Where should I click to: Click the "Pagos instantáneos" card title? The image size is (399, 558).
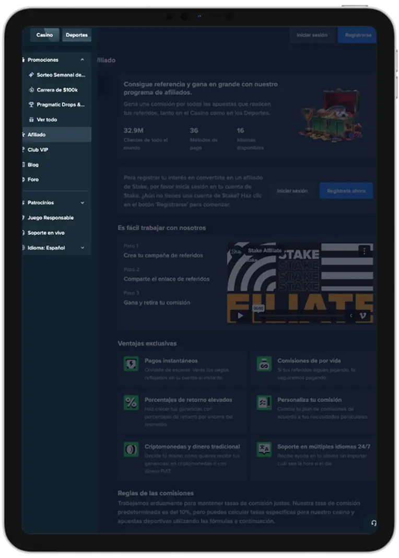point(171,361)
